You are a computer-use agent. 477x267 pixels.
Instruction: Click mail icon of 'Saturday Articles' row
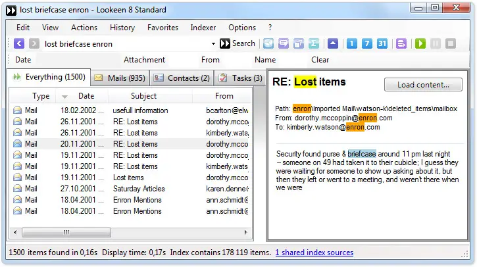click(17, 189)
